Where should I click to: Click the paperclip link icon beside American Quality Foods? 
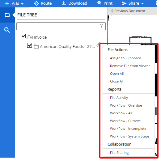click(x=98, y=44)
